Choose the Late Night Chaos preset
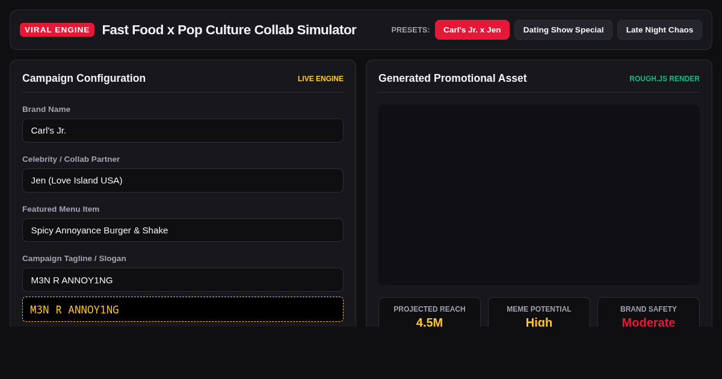Viewport: 722px width, 379px height. 659,29
